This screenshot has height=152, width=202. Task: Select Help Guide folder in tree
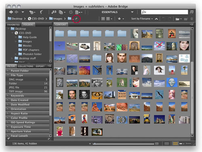[27, 37]
